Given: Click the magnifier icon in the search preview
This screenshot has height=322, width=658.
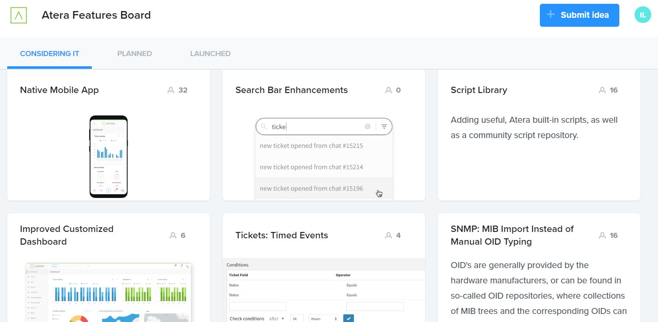Looking at the screenshot, I should point(264,127).
